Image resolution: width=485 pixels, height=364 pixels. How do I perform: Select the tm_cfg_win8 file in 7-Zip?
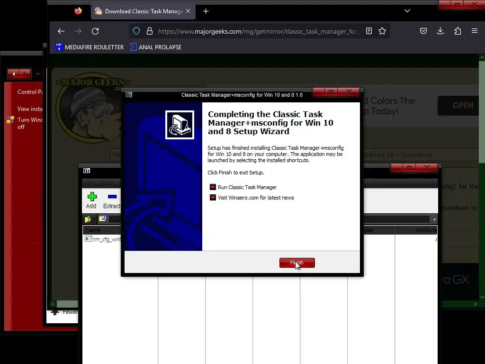point(103,239)
